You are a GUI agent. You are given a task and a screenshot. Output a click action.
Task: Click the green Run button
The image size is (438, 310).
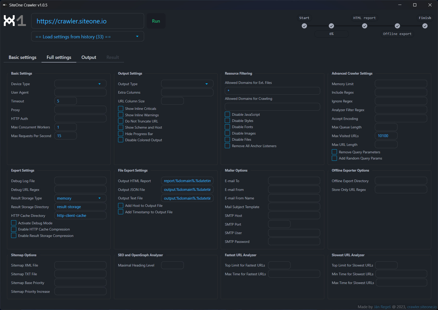[x=156, y=21]
